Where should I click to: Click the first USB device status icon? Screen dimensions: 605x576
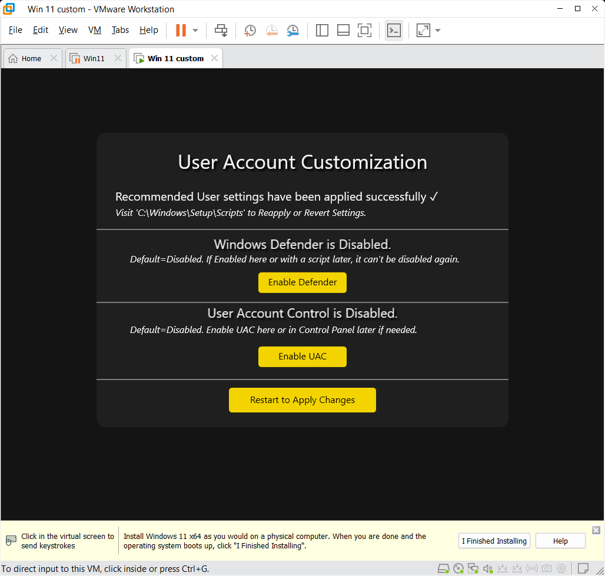point(503,568)
